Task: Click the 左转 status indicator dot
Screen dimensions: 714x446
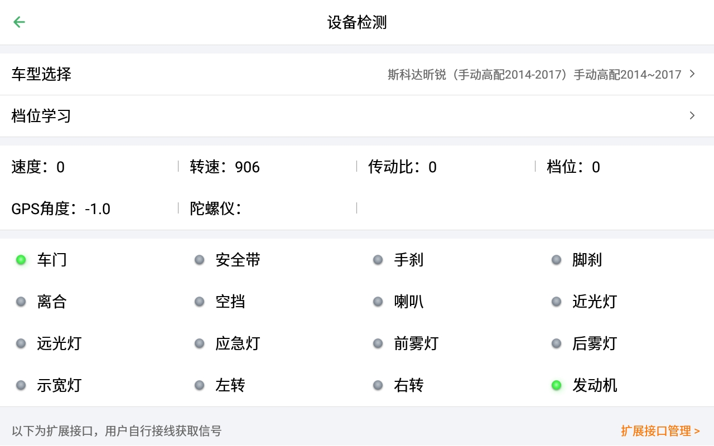Action: point(200,385)
